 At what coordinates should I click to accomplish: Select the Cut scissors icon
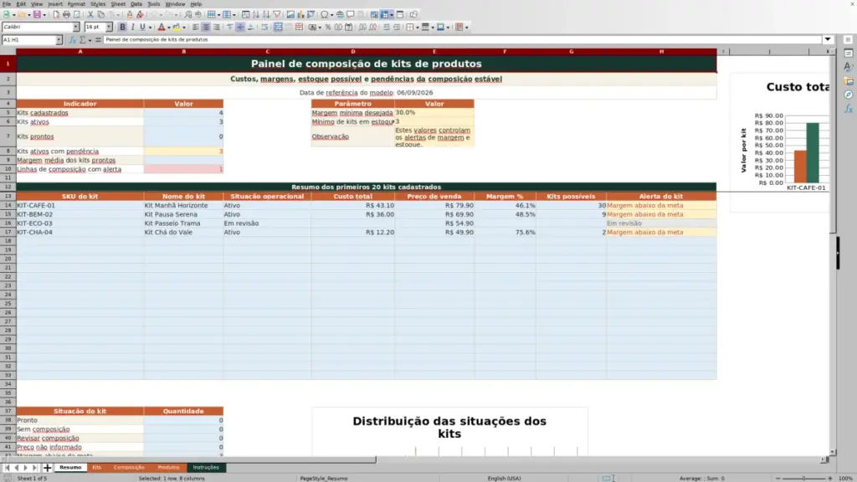pyautogui.click(x=90, y=15)
